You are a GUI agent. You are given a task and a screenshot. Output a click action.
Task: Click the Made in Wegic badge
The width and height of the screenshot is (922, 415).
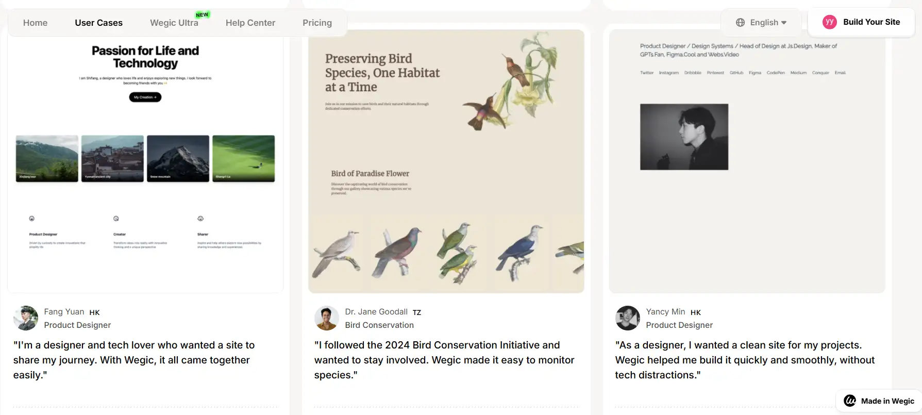coord(879,401)
